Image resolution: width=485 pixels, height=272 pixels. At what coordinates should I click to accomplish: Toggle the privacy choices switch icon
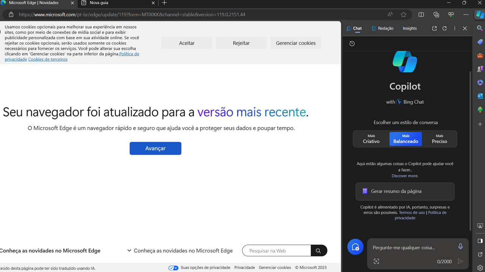click(x=174, y=268)
